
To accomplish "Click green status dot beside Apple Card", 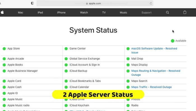I will pos(4,81).
